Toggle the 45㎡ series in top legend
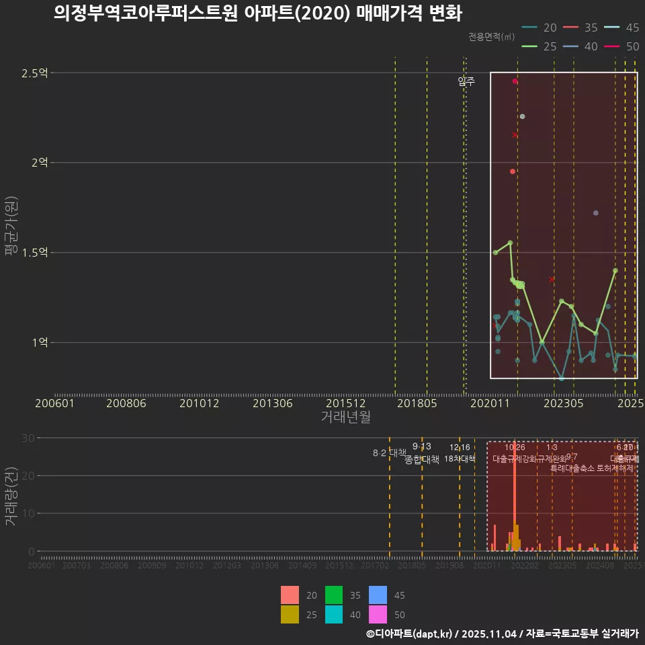645x645 pixels. pos(613,28)
